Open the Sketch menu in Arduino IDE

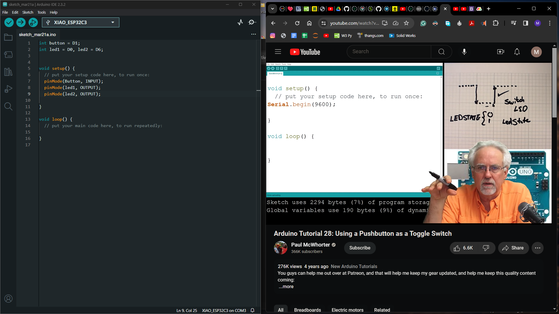tap(28, 12)
